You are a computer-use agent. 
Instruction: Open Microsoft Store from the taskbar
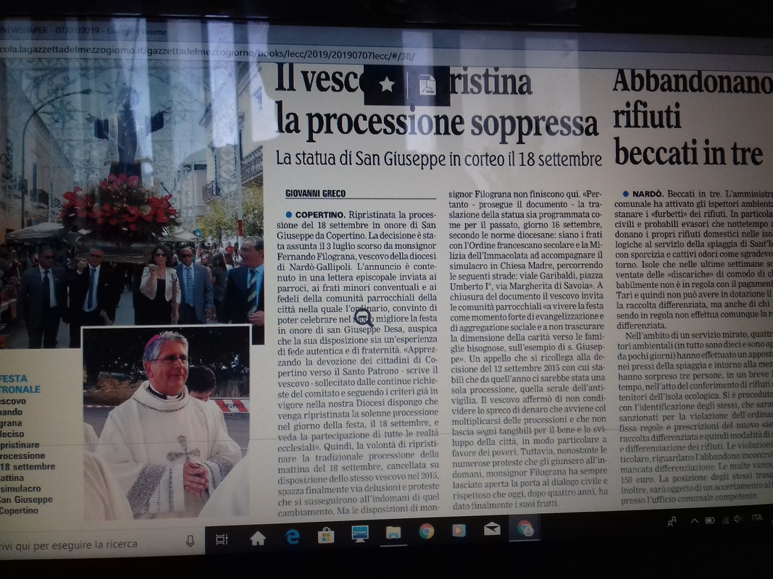point(325,535)
